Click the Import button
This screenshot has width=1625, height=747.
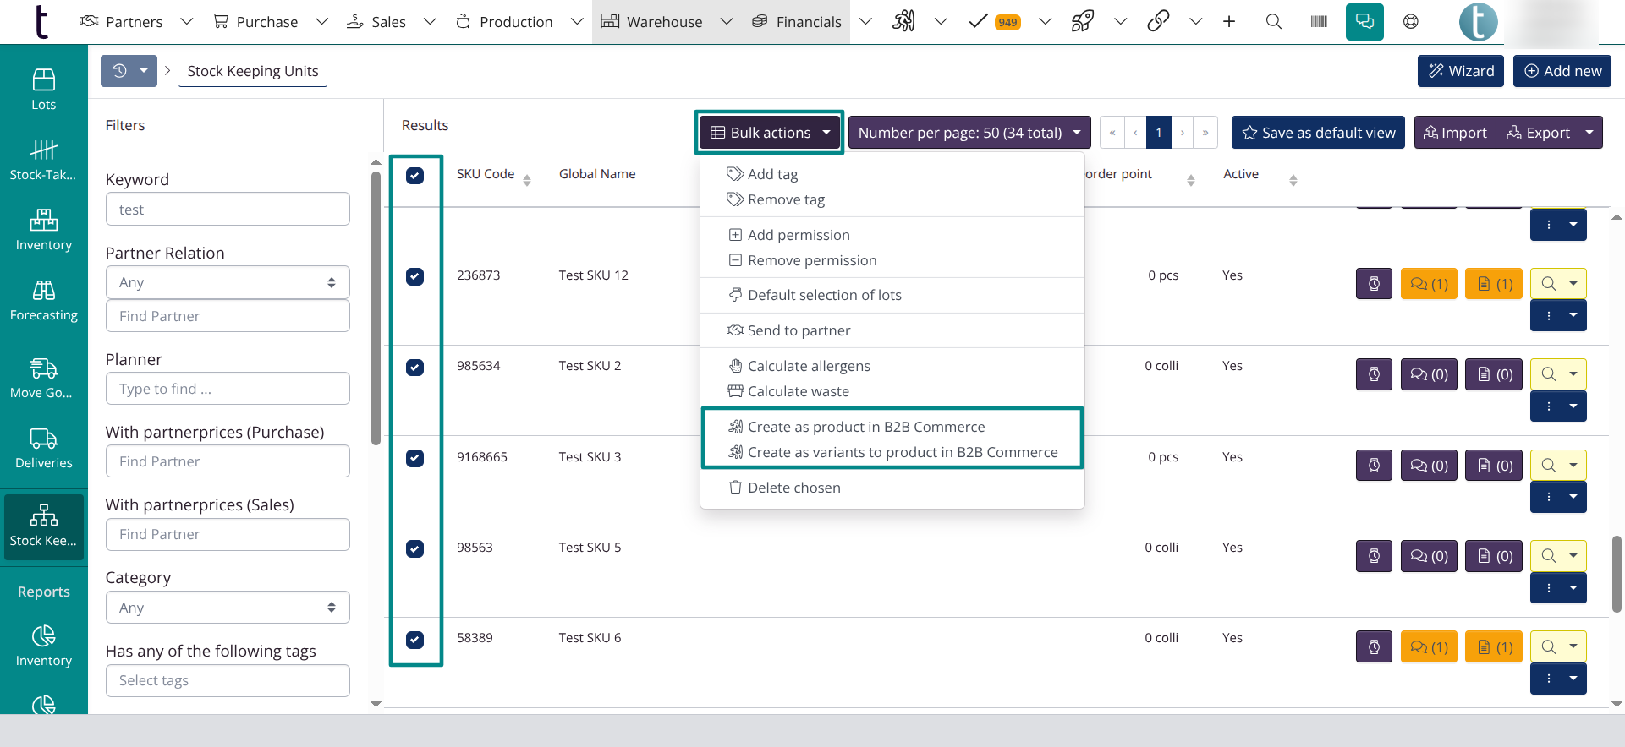(1455, 133)
